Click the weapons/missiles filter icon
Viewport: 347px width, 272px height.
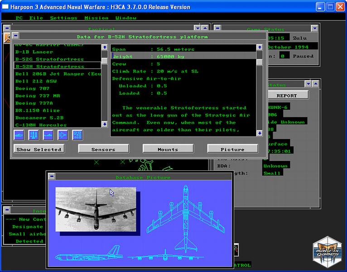click(34, 135)
